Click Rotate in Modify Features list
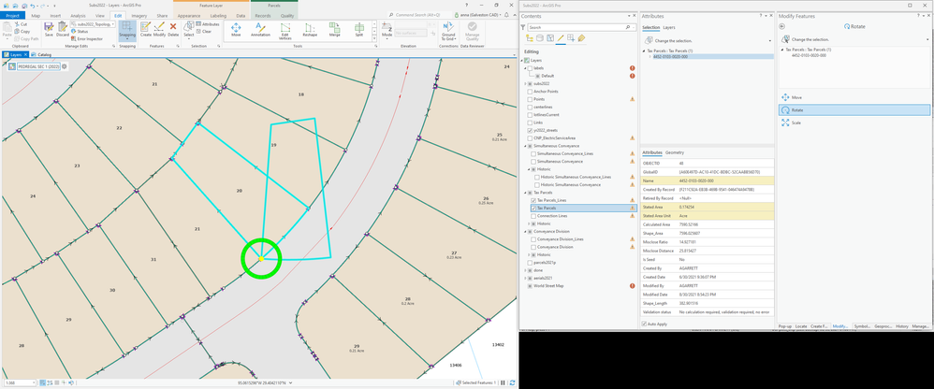934x389 pixels. point(796,109)
